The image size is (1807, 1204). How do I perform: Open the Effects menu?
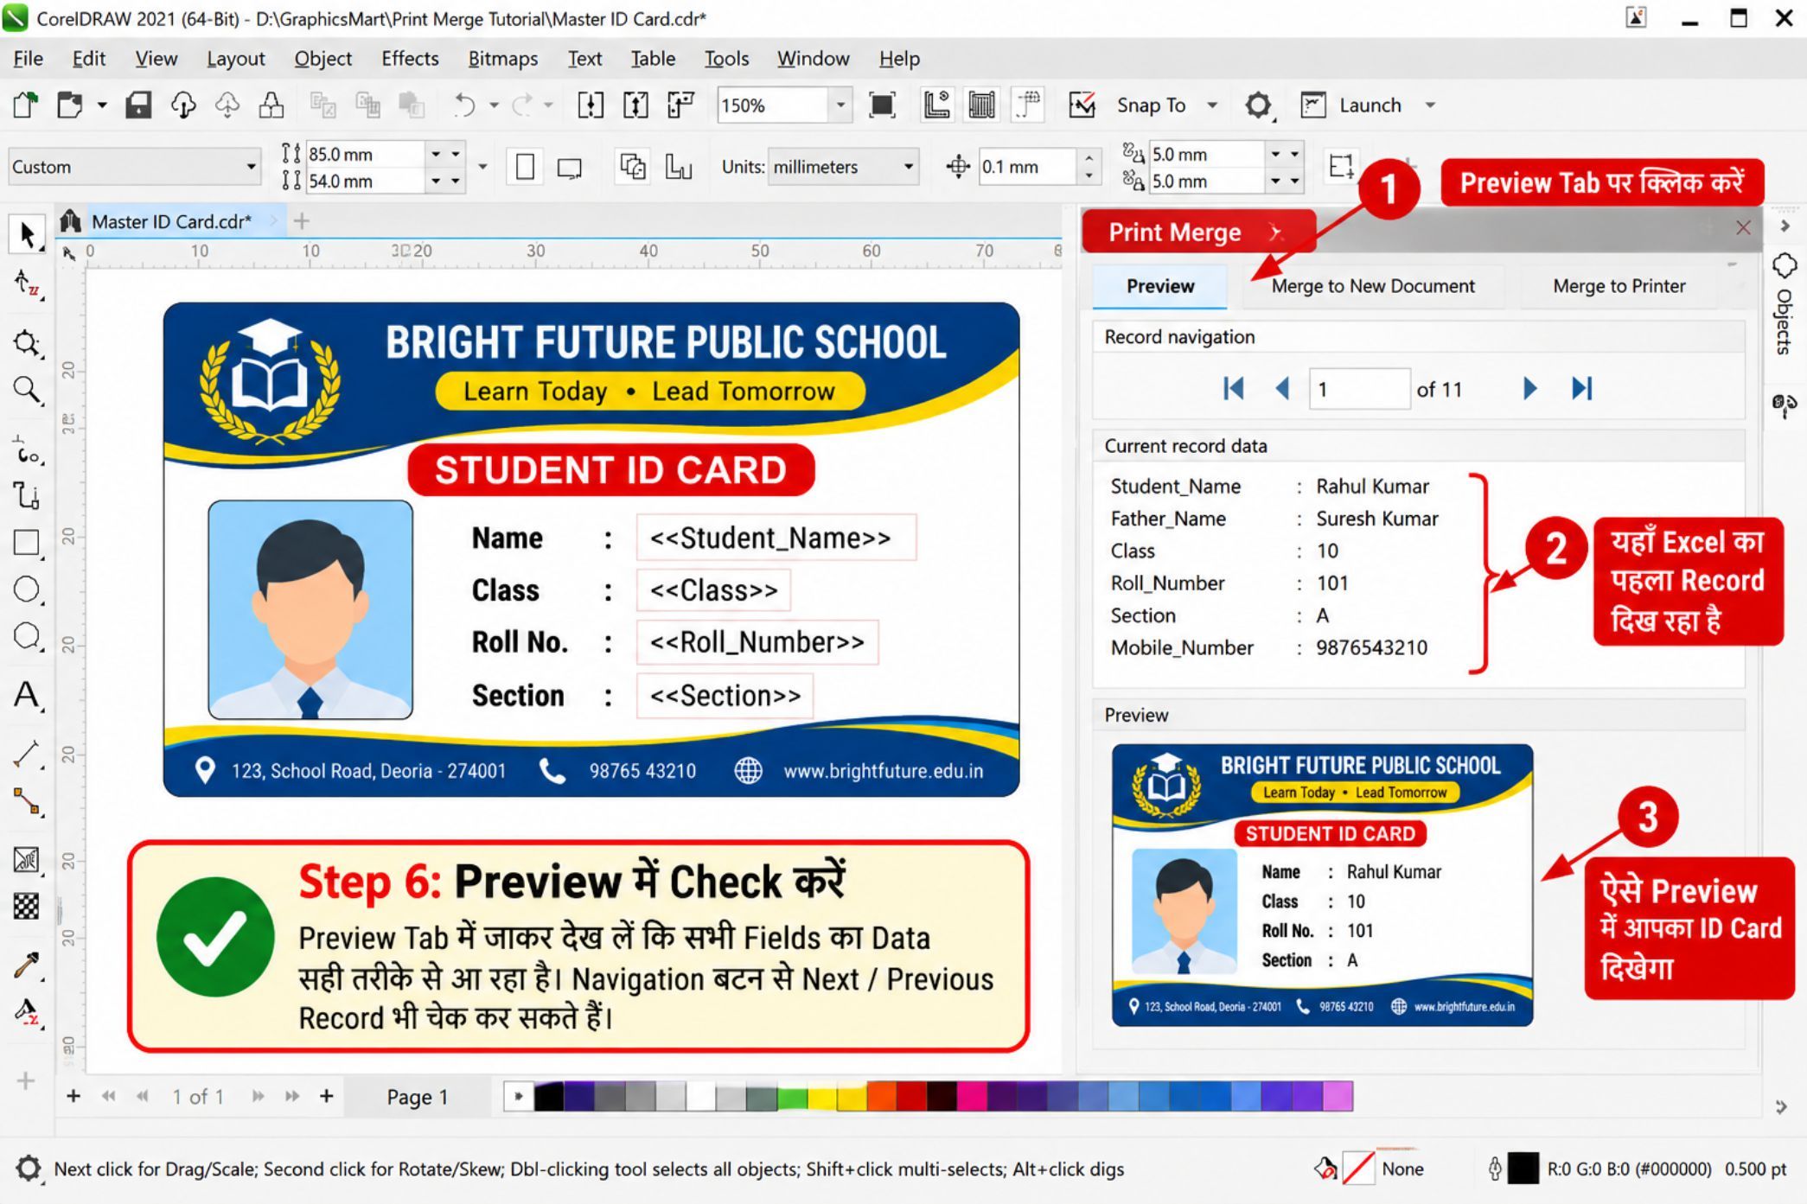click(x=410, y=59)
